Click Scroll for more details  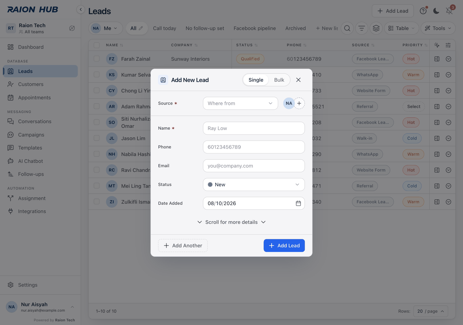pos(231,222)
